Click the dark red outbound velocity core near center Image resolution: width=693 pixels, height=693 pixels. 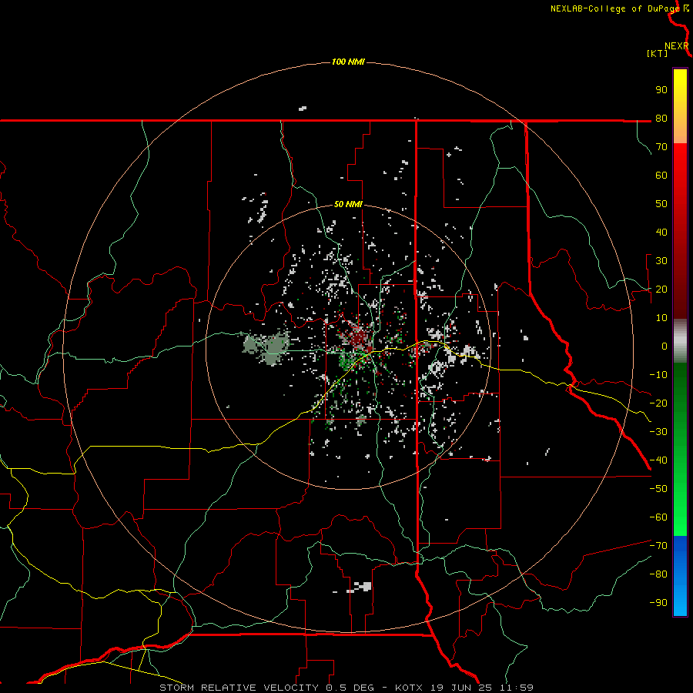pyautogui.click(x=359, y=336)
